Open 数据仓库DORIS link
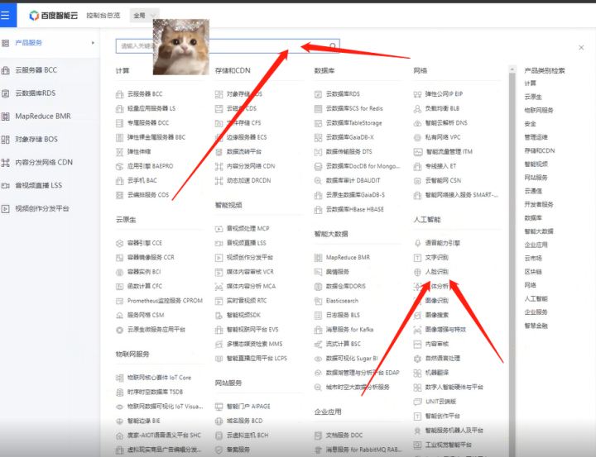 pos(346,286)
